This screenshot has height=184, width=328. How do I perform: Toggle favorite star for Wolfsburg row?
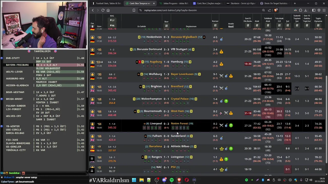(x=93, y=74)
